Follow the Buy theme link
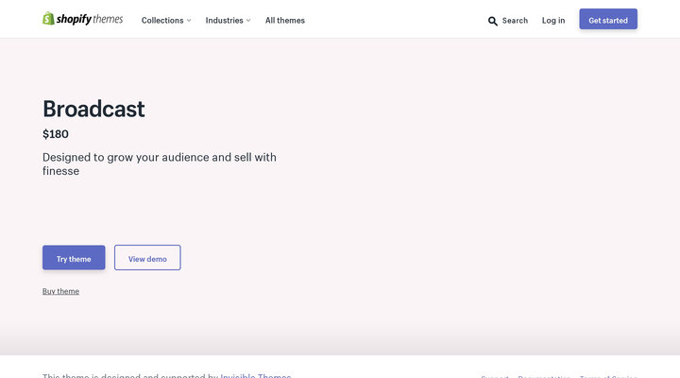 [60, 291]
